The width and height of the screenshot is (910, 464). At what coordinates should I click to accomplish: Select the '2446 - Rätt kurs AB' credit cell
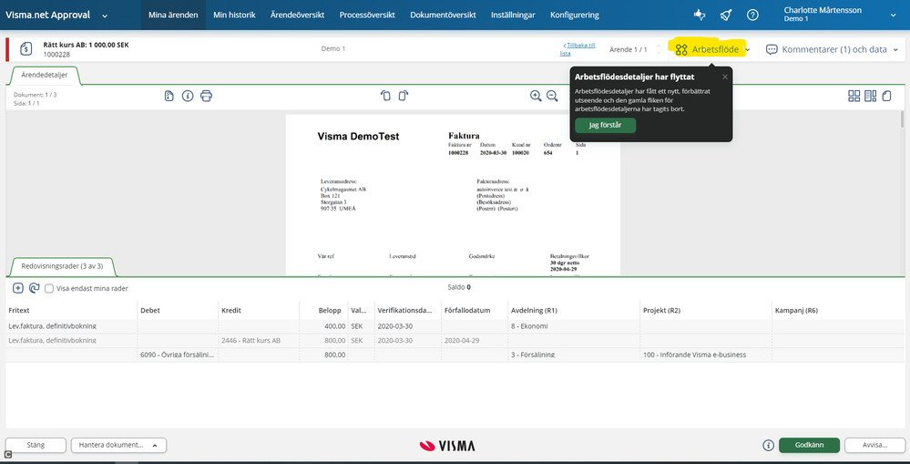pos(259,340)
